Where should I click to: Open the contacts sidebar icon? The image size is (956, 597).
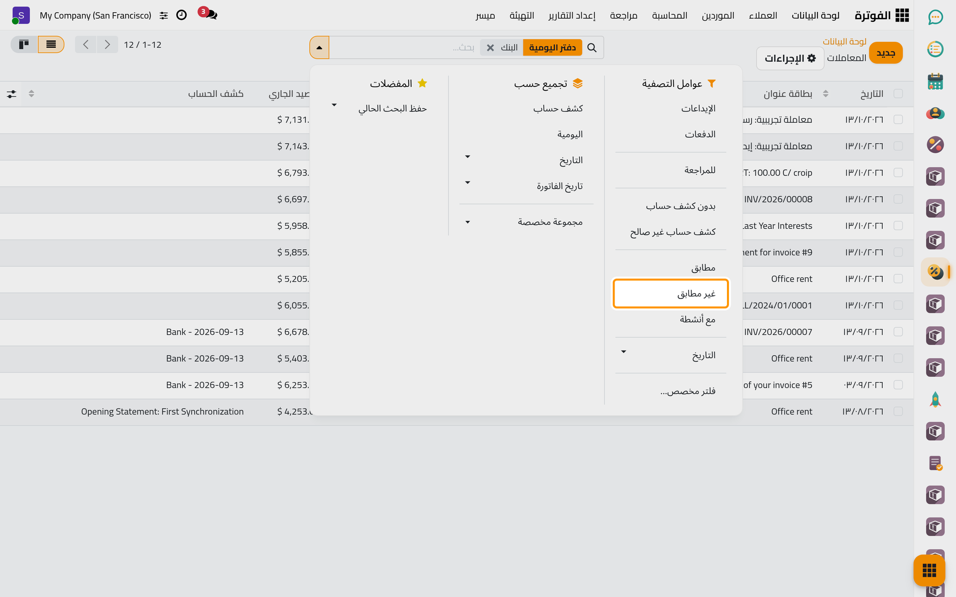click(936, 113)
